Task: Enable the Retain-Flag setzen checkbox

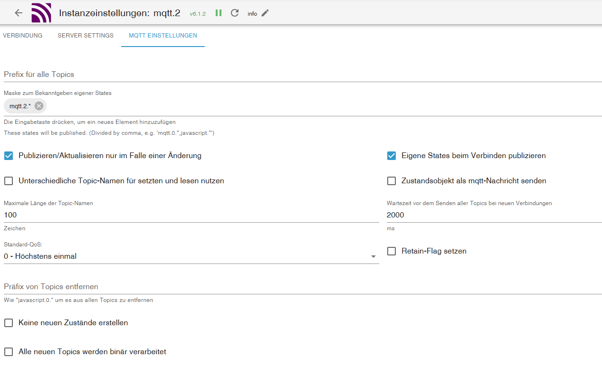Action: (x=392, y=251)
